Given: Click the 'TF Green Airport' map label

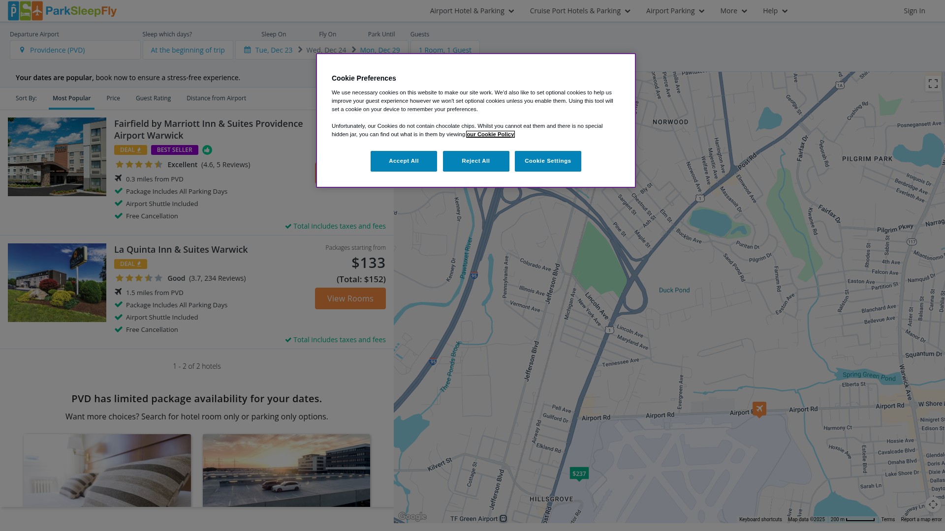Looking at the screenshot, I should (474, 519).
